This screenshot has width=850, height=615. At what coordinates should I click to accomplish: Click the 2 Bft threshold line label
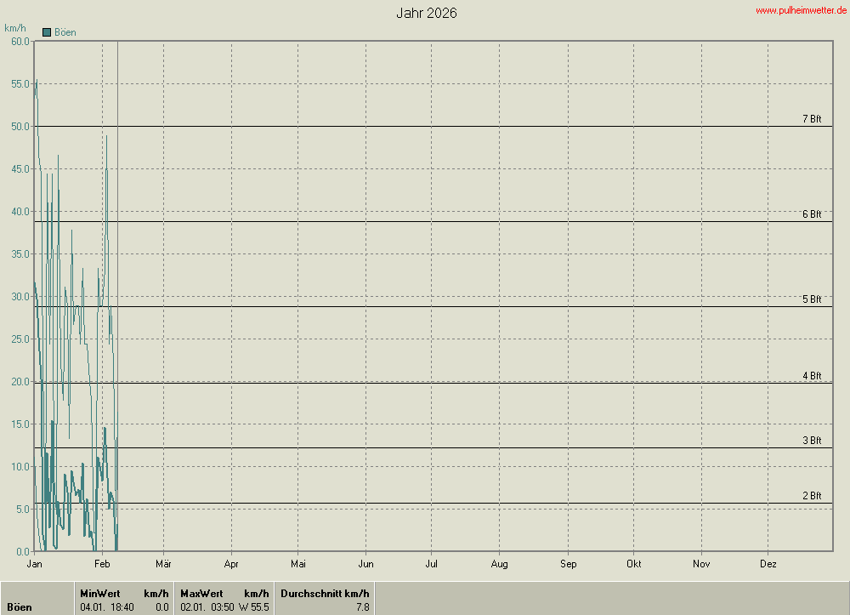tap(812, 496)
